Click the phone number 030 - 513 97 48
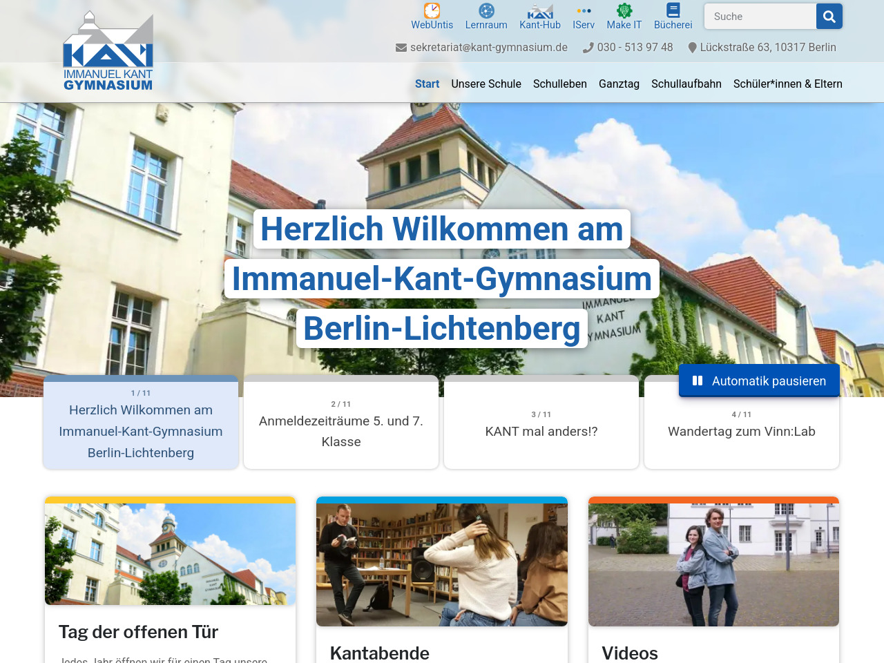This screenshot has height=663, width=884. pyautogui.click(x=634, y=48)
